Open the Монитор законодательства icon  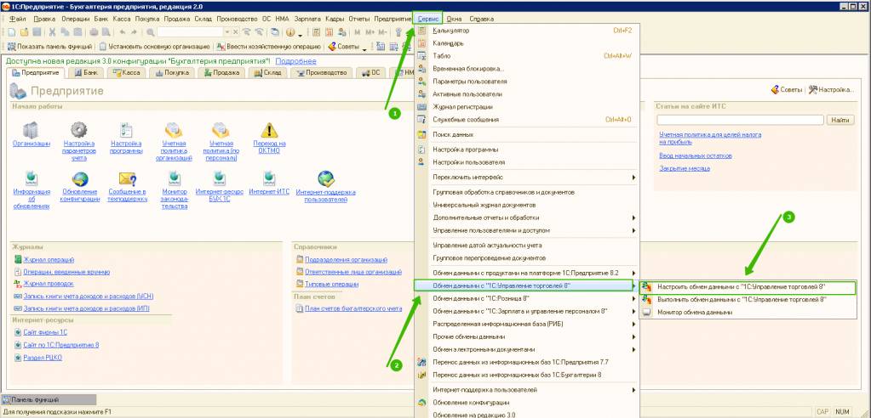pos(175,178)
